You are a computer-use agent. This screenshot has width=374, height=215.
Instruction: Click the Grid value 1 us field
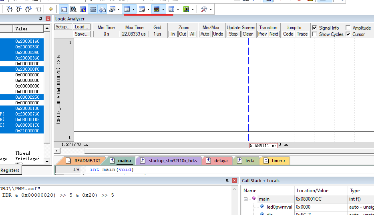coord(157,34)
